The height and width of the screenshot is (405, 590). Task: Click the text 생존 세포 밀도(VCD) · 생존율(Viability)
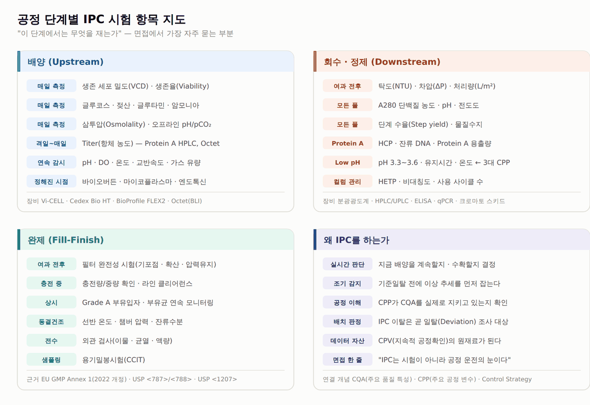[x=146, y=86]
